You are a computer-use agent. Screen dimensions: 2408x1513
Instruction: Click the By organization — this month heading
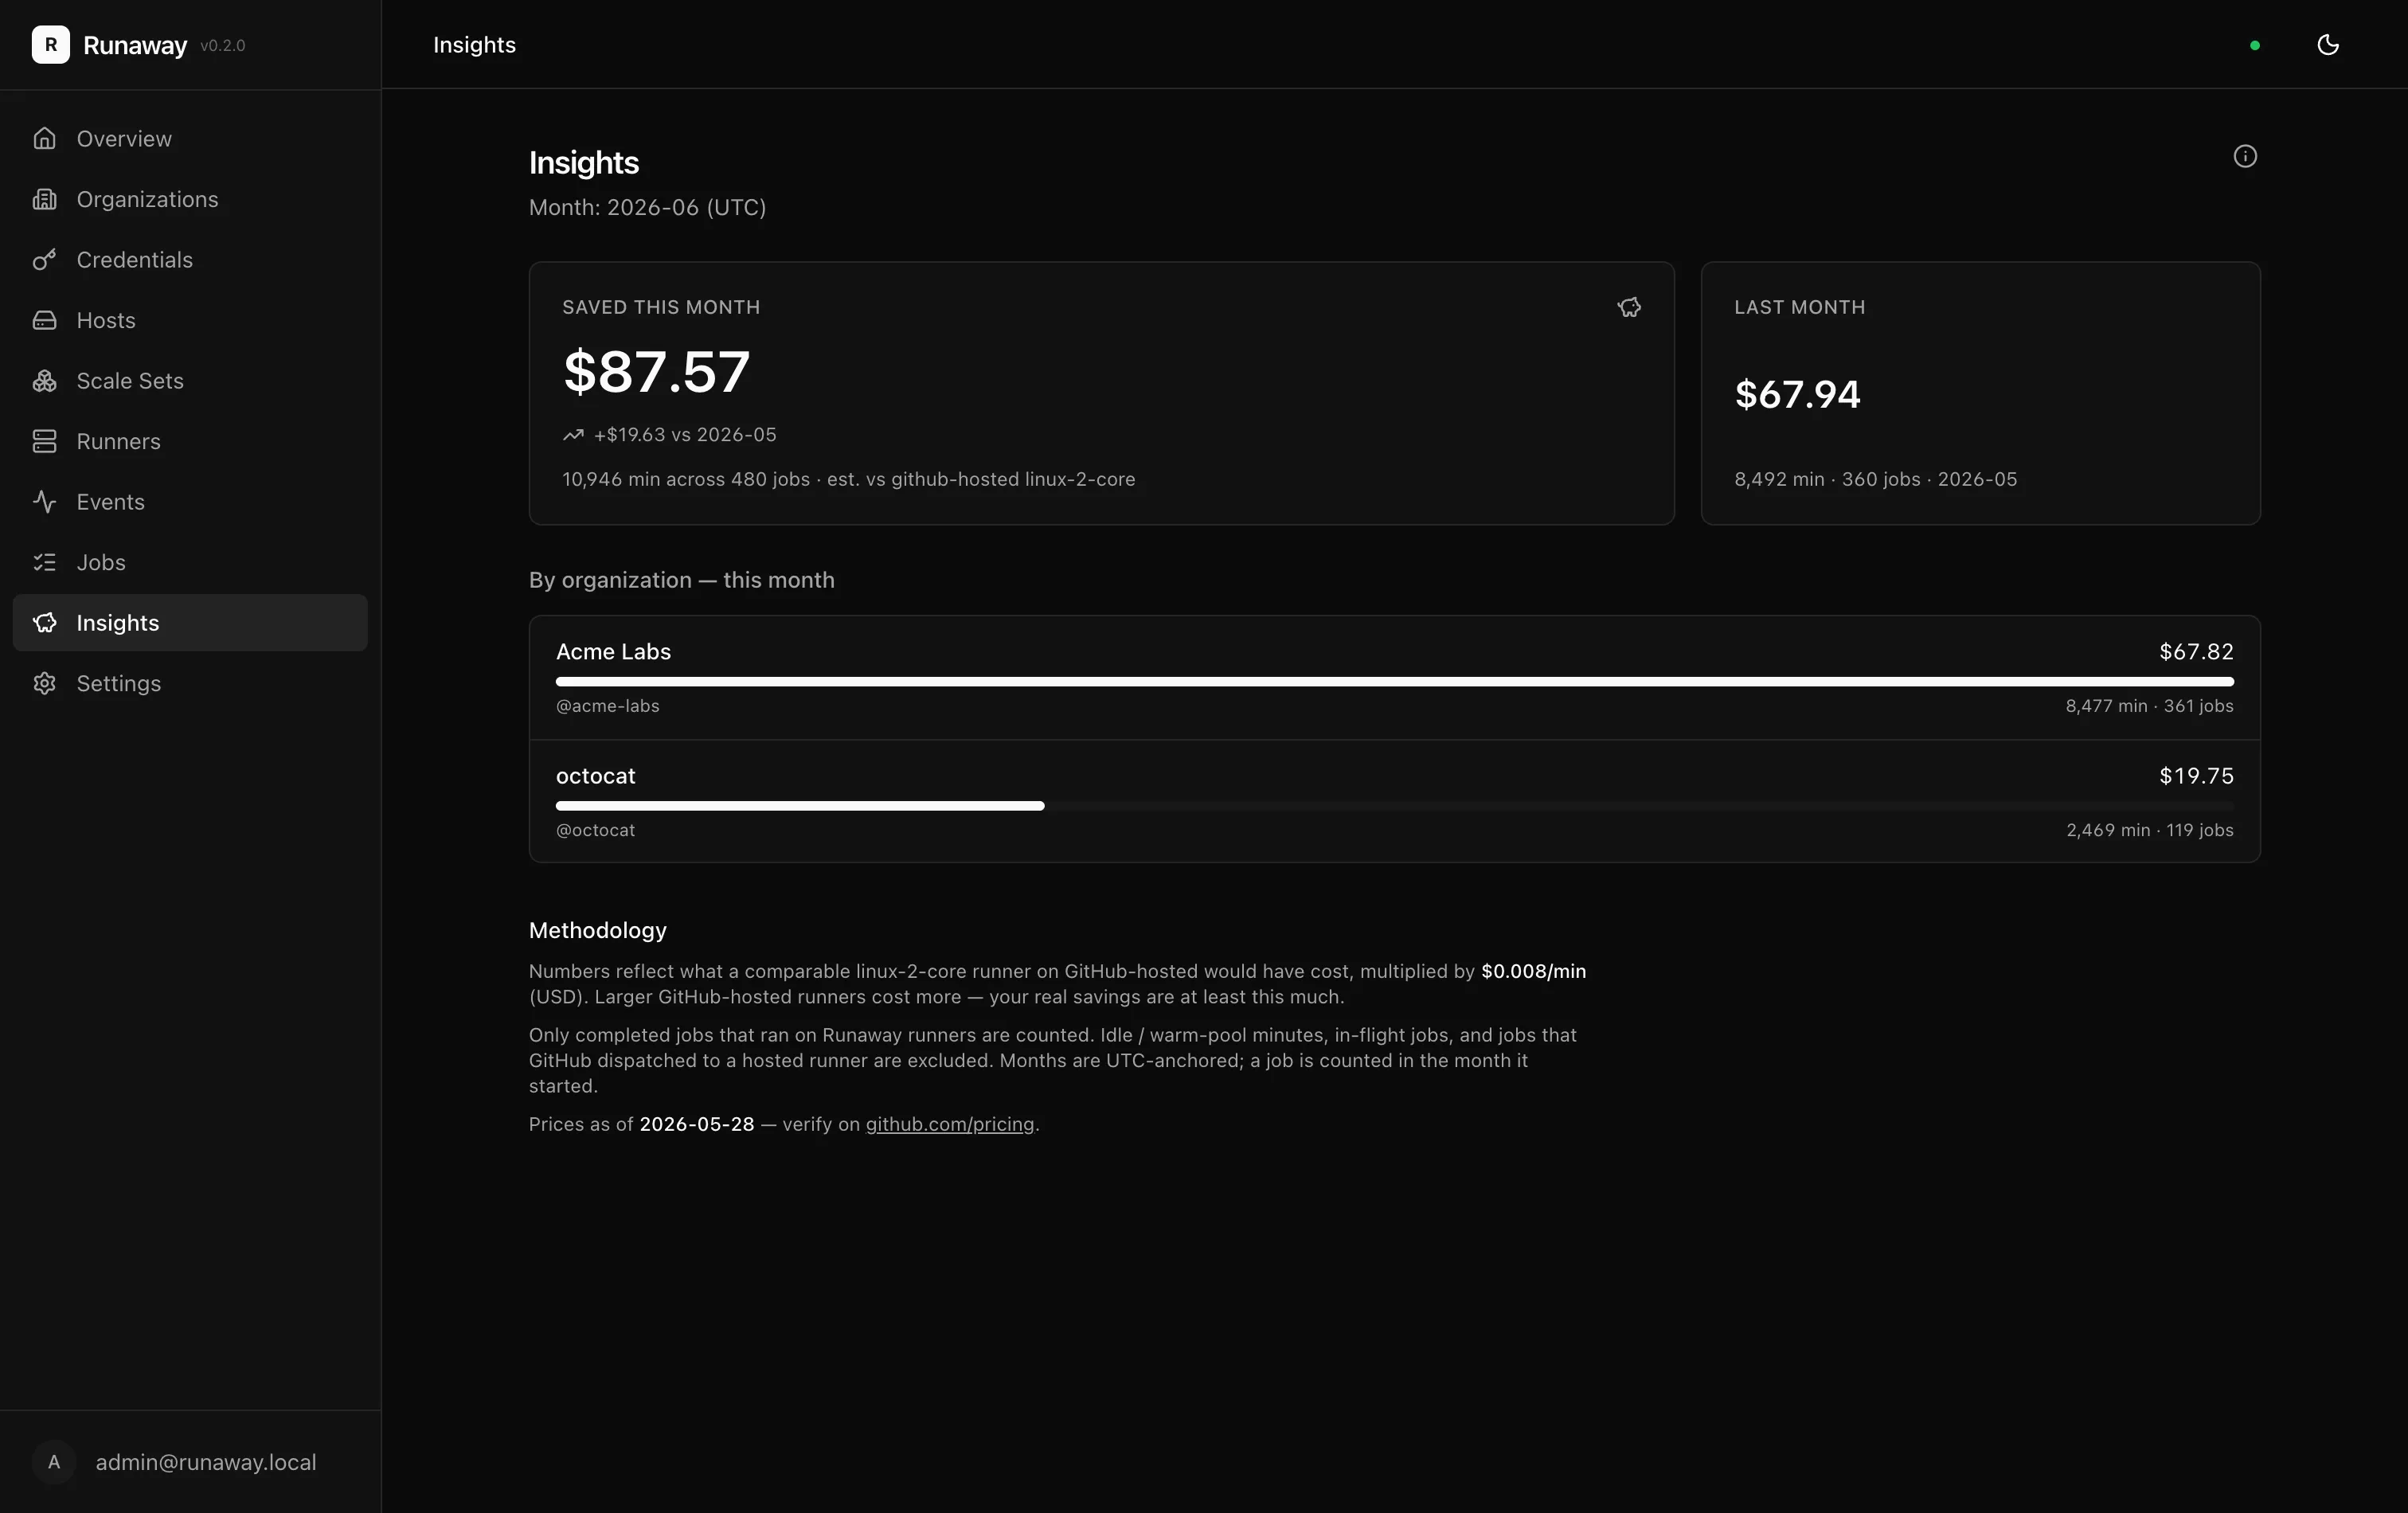pyautogui.click(x=681, y=580)
